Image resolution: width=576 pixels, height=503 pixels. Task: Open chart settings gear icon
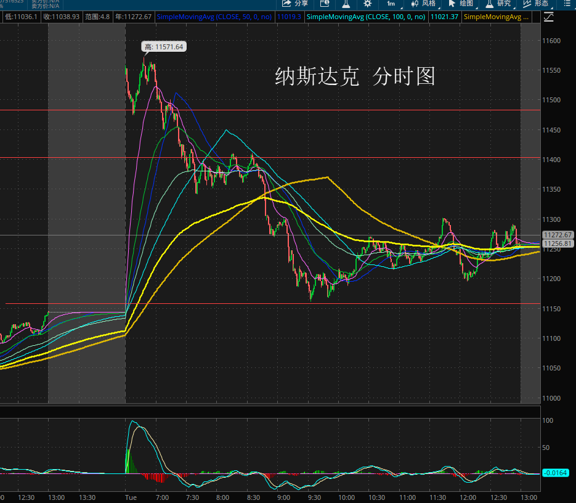(367, 4)
